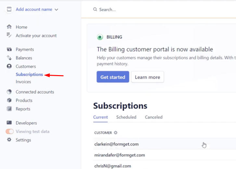Click the Reports chart icon

coord(9,109)
